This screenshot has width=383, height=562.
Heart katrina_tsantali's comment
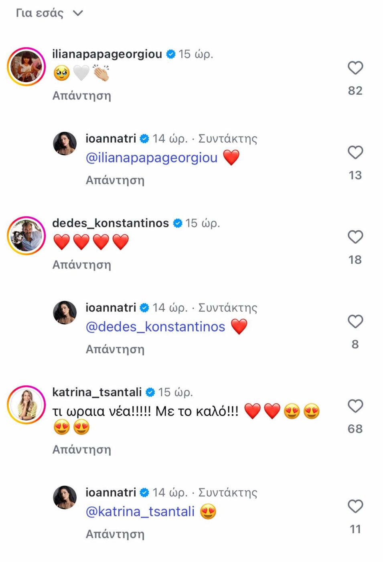(355, 406)
